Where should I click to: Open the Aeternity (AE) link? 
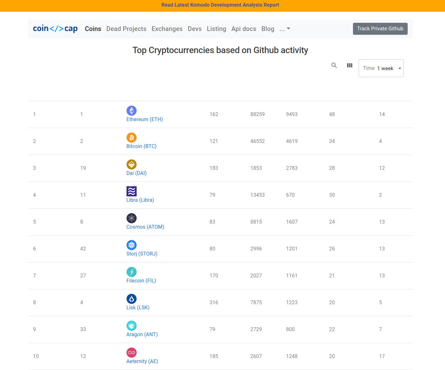142,361
